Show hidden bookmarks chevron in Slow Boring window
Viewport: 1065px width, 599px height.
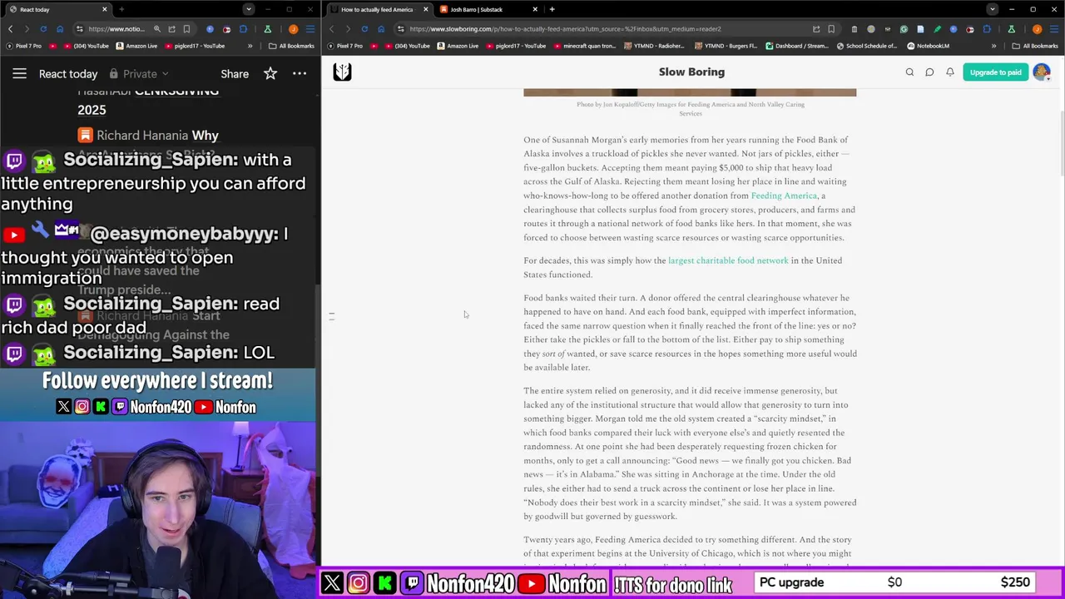pos(993,46)
